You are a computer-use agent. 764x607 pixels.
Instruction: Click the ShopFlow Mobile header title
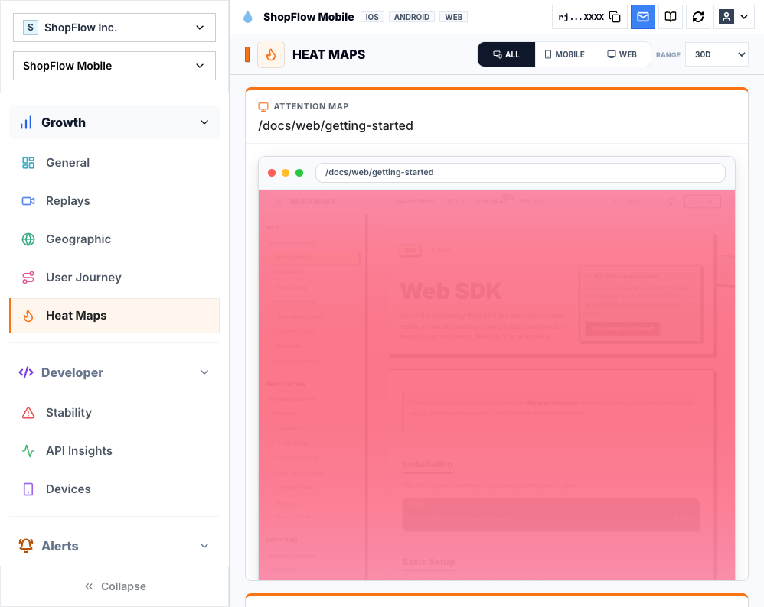[x=309, y=17]
